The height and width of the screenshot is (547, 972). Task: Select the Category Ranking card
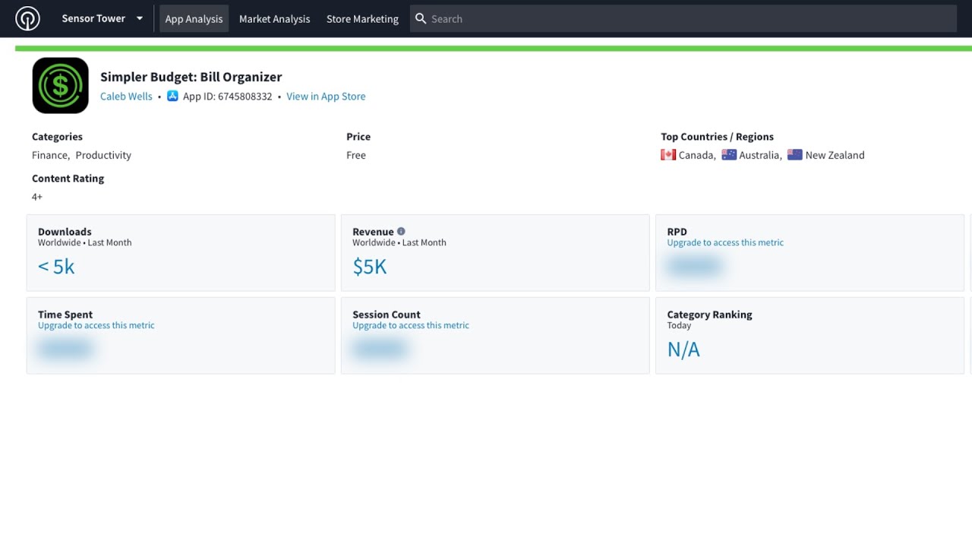pos(809,336)
